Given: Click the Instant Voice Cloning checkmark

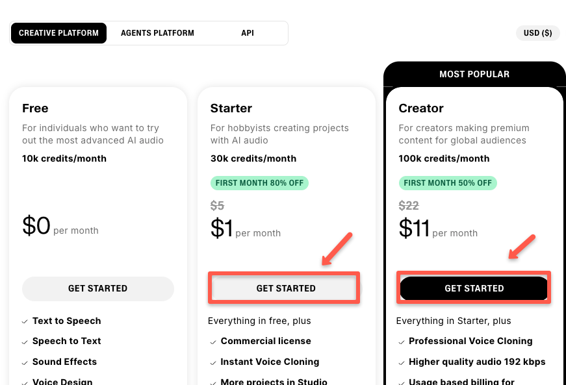Looking at the screenshot, I should [212, 362].
